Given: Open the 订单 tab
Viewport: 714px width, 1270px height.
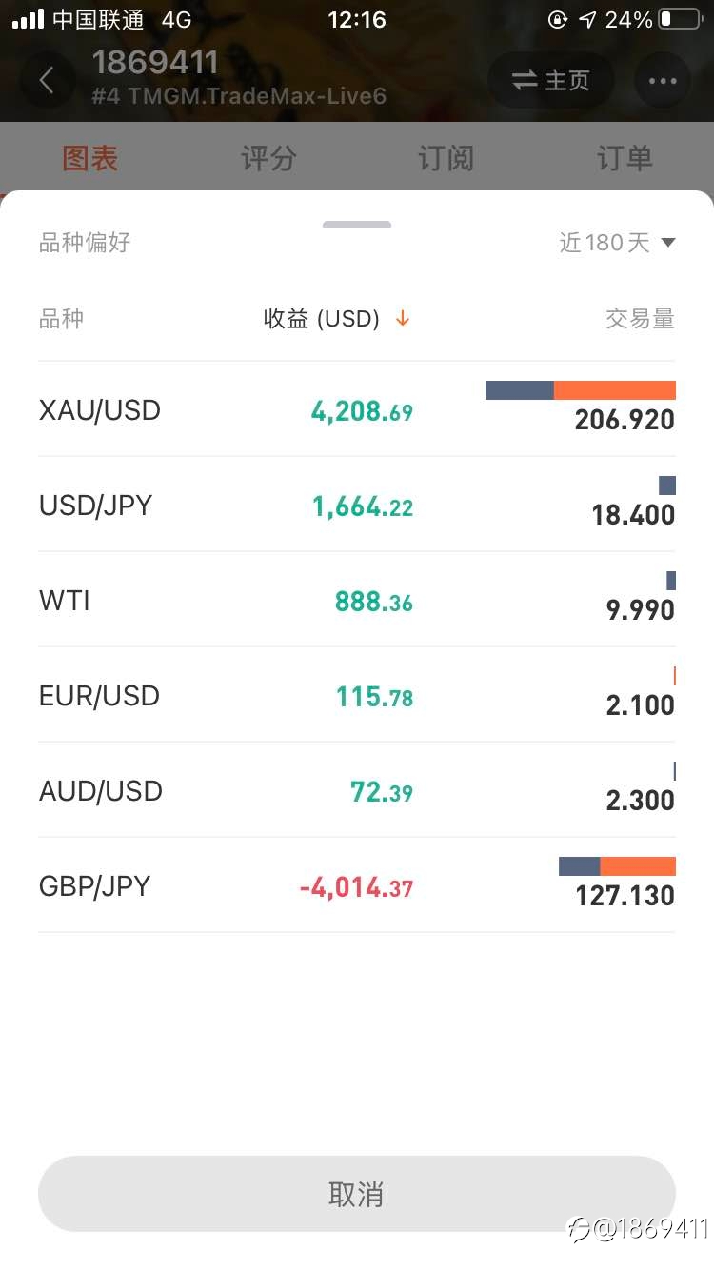Looking at the screenshot, I should 625,158.
